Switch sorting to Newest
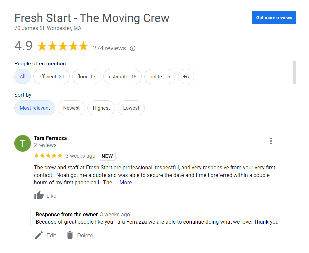 coord(71,108)
